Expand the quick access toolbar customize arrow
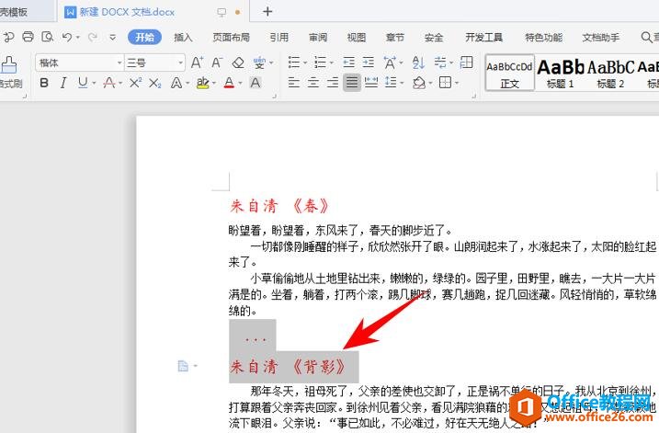The height and width of the screenshot is (433, 659). tap(112, 38)
